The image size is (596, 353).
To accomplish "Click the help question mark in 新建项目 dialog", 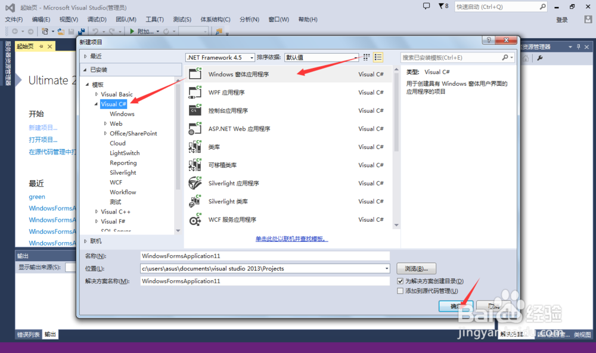I will [489, 40].
